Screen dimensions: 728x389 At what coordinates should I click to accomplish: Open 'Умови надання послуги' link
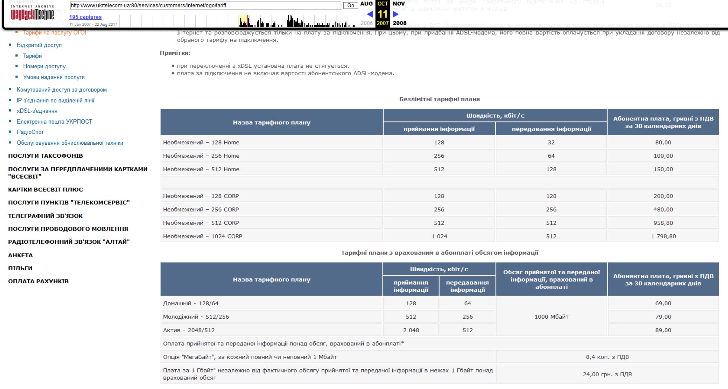tap(54, 77)
